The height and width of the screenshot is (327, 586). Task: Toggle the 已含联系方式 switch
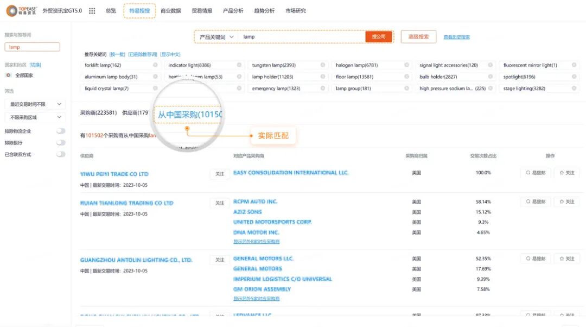(x=61, y=154)
